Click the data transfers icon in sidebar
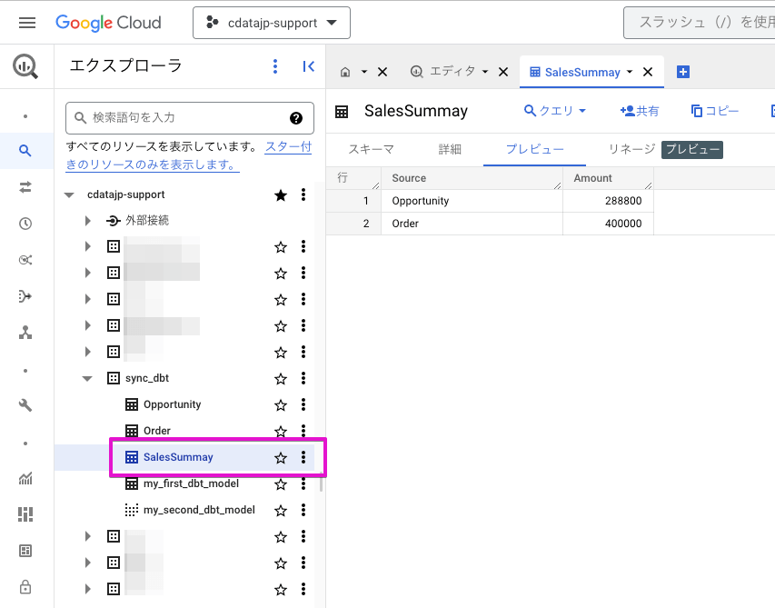Viewport: 775px width, 608px height. click(25, 186)
